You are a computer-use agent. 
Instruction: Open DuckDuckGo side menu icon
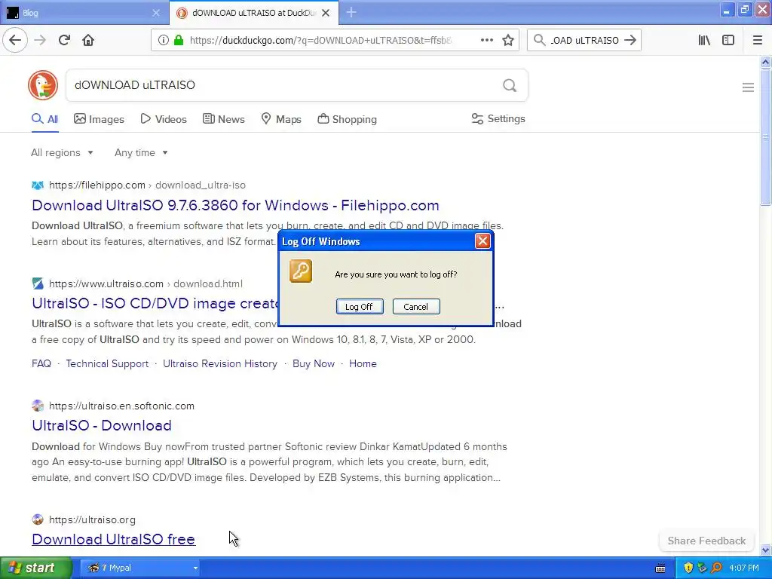[x=748, y=87]
